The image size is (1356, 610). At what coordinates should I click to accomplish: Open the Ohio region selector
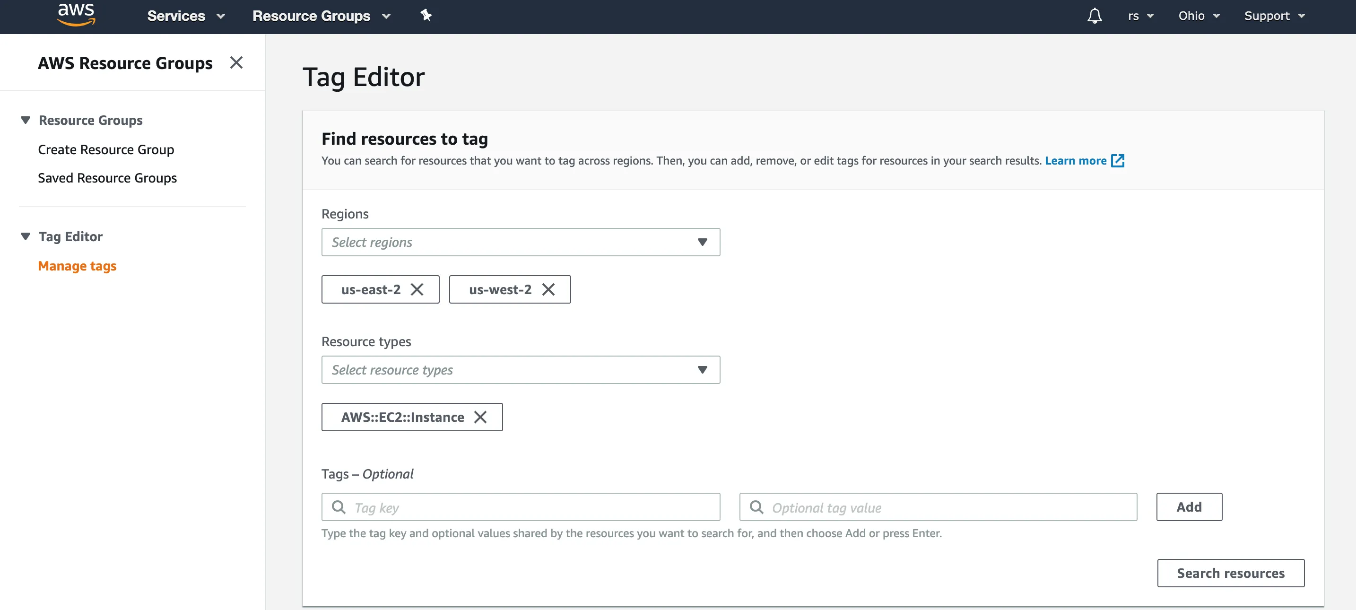[1199, 16]
